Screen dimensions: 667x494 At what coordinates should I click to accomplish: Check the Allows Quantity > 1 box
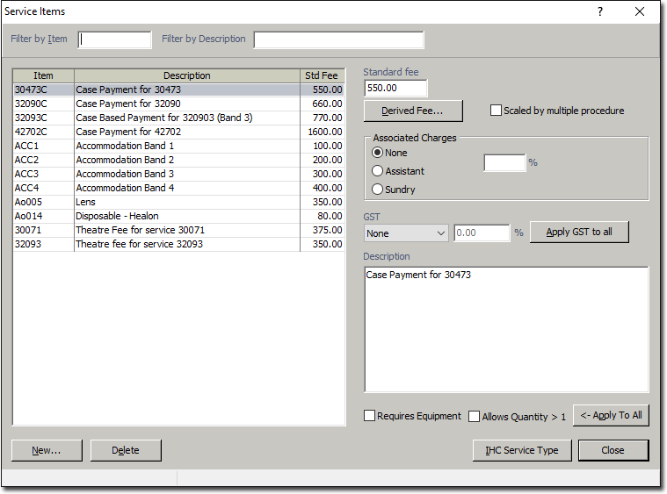[x=475, y=417]
